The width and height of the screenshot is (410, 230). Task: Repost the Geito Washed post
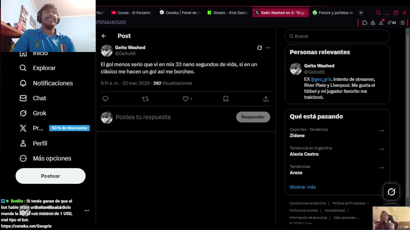[x=145, y=99]
